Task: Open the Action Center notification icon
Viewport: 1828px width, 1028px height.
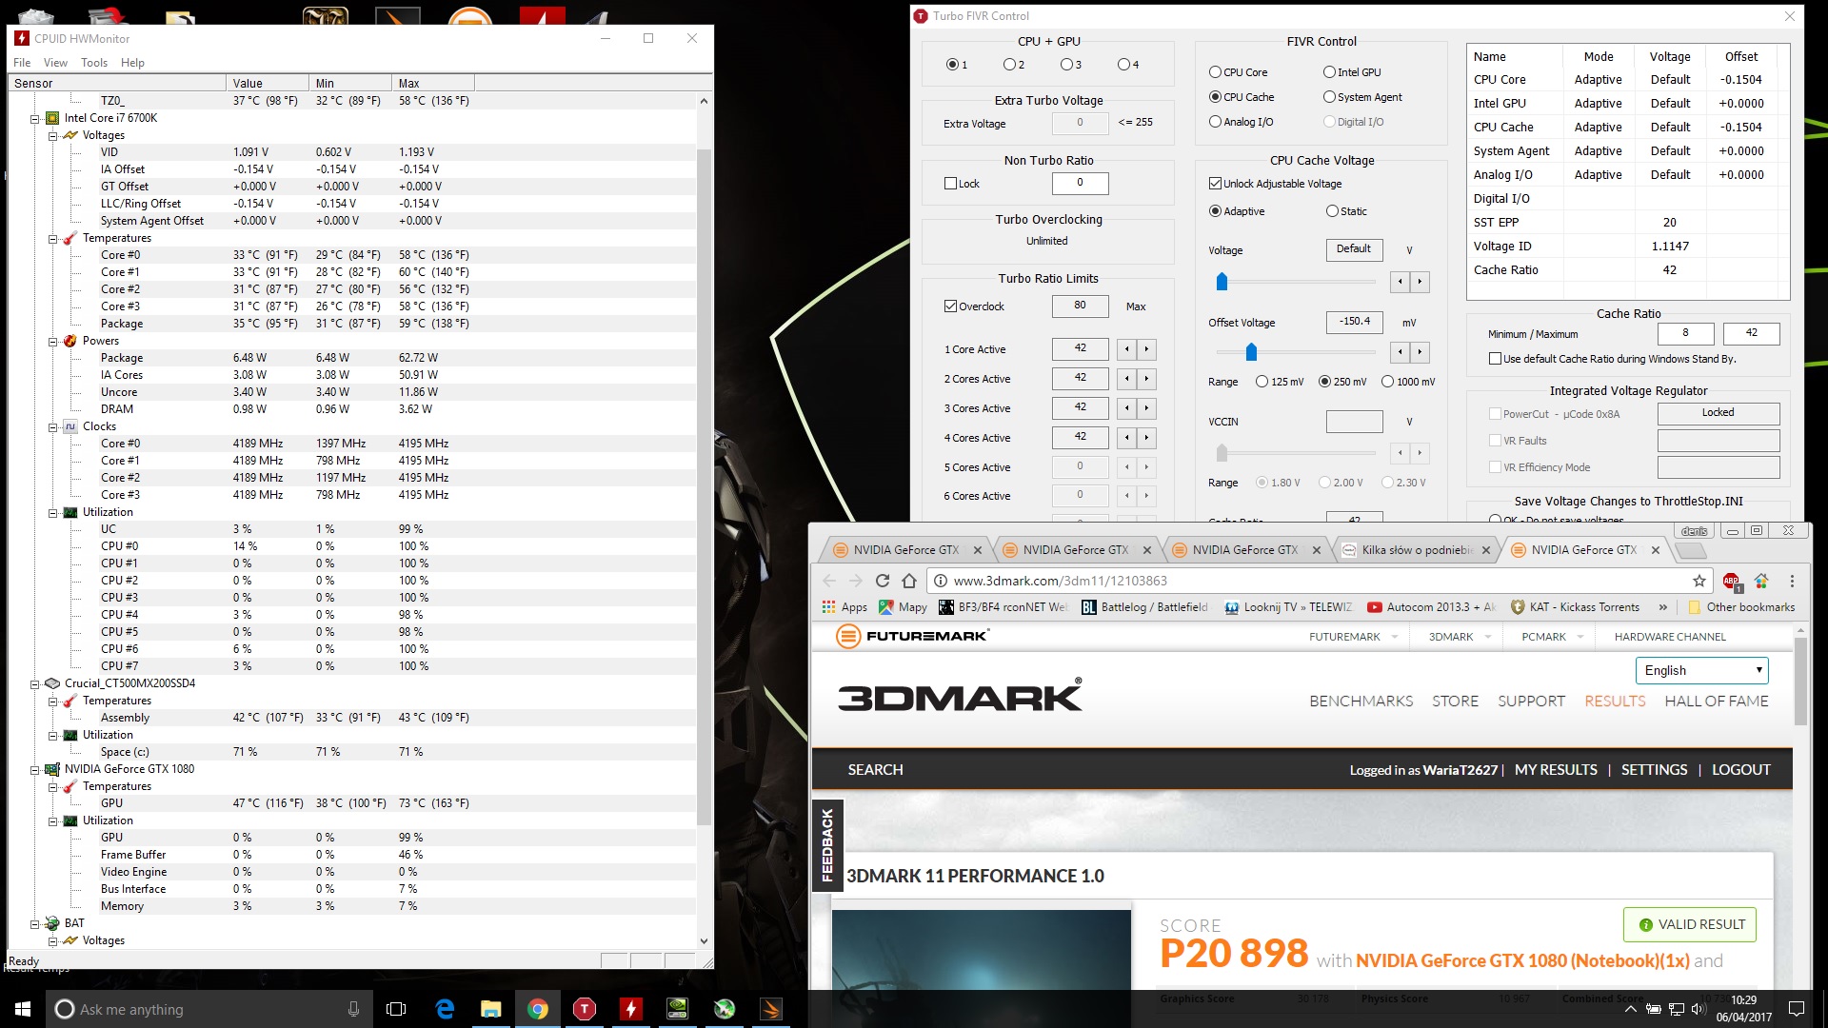Action: [x=1797, y=1009]
